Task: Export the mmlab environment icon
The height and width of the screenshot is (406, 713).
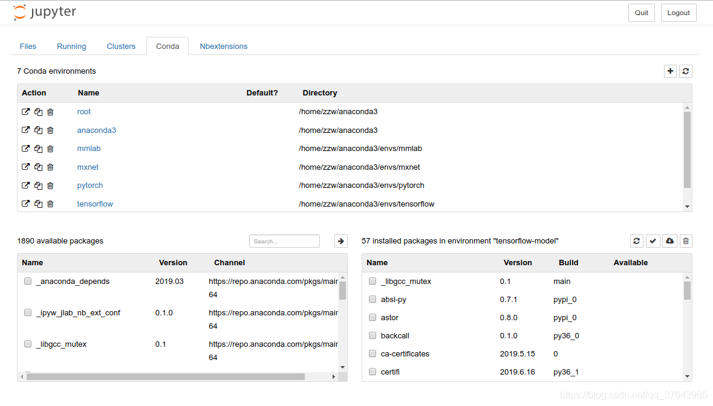Action: pyautogui.click(x=25, y=149)
